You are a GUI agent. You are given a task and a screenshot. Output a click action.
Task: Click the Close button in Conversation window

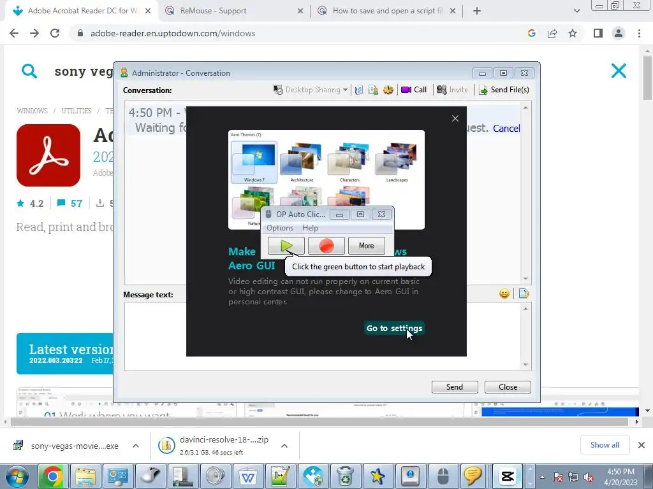(x=508, y=387)
